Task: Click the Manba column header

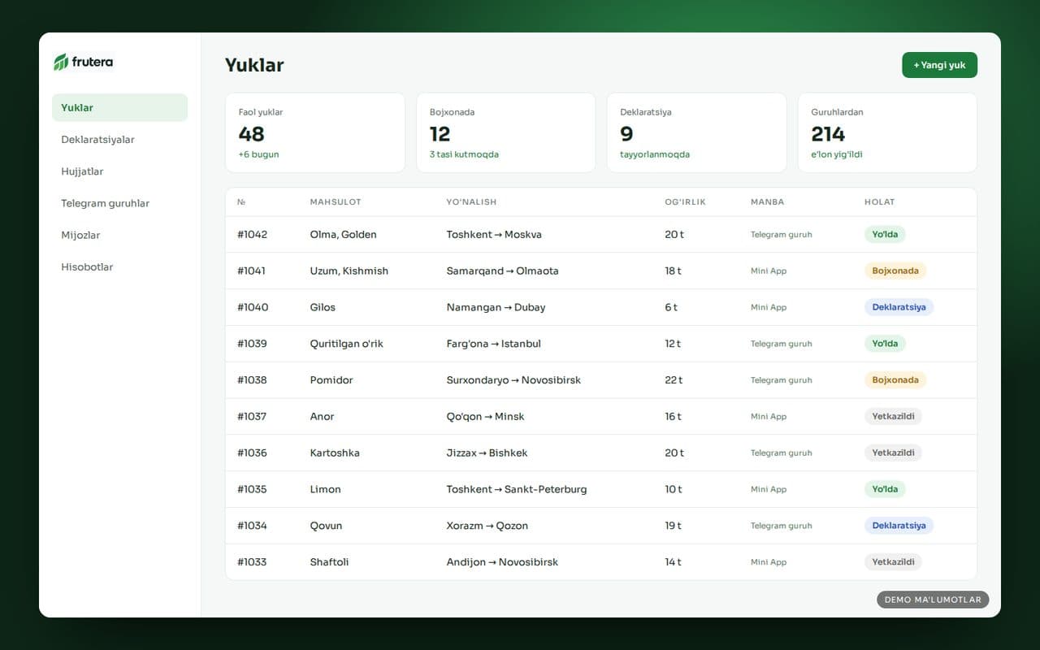Action: click(x=767, y=202)
